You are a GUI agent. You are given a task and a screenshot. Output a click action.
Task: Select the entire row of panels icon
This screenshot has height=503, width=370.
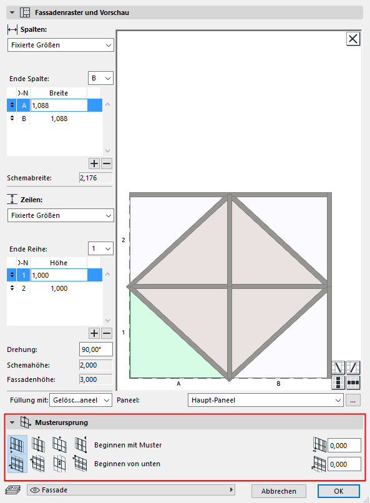[x=353, y=383]
